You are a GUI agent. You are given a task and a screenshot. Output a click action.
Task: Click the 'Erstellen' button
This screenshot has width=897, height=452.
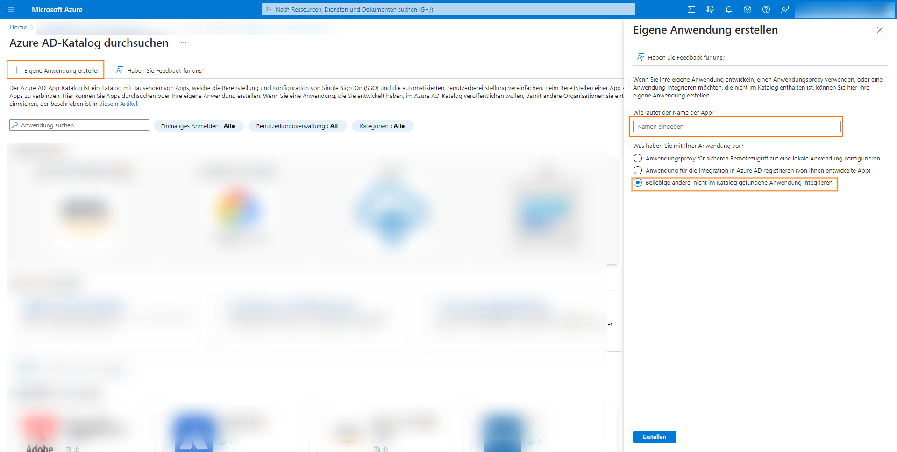654,437
